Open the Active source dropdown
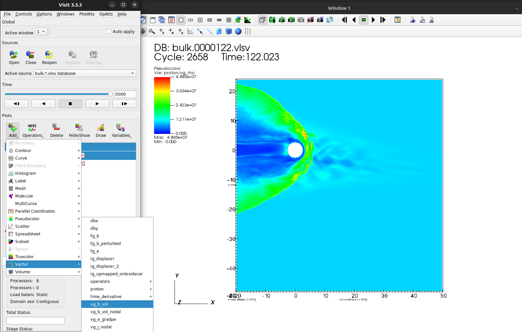 pyautogui.click(x=85, y=74)
